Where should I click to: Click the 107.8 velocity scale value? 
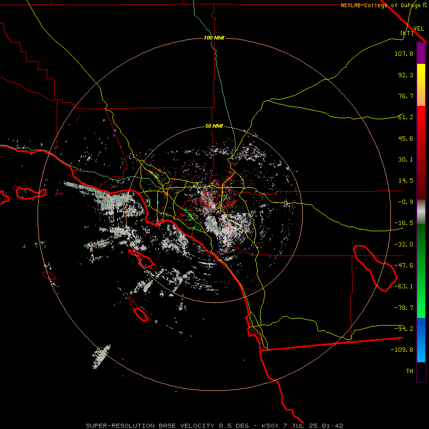coord(404,53)
